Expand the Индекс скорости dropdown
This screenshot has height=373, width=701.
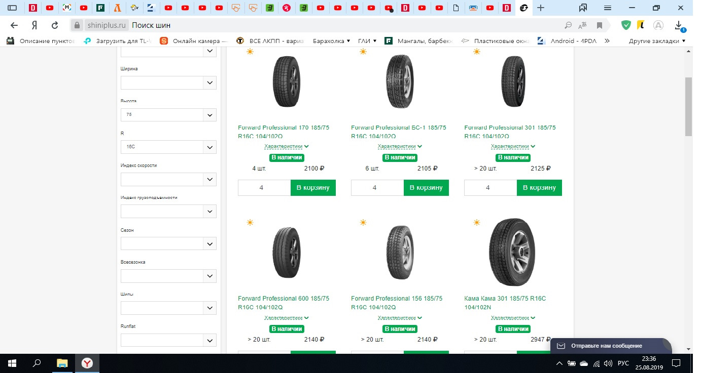[168, 180]
